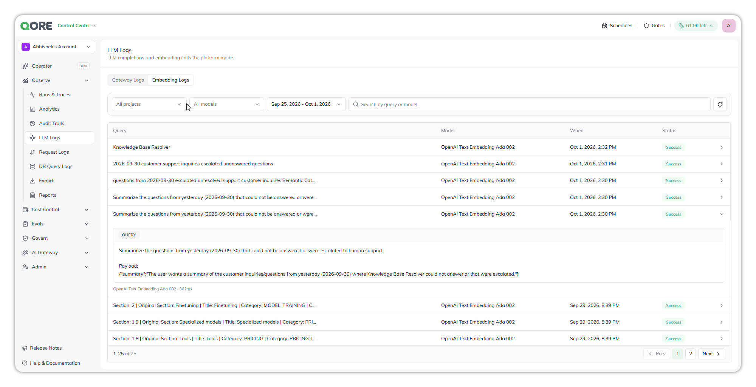This screenshot has width=756, height=387.
Task: Select the Embedding Logs tab
Action: click(170, 80)
